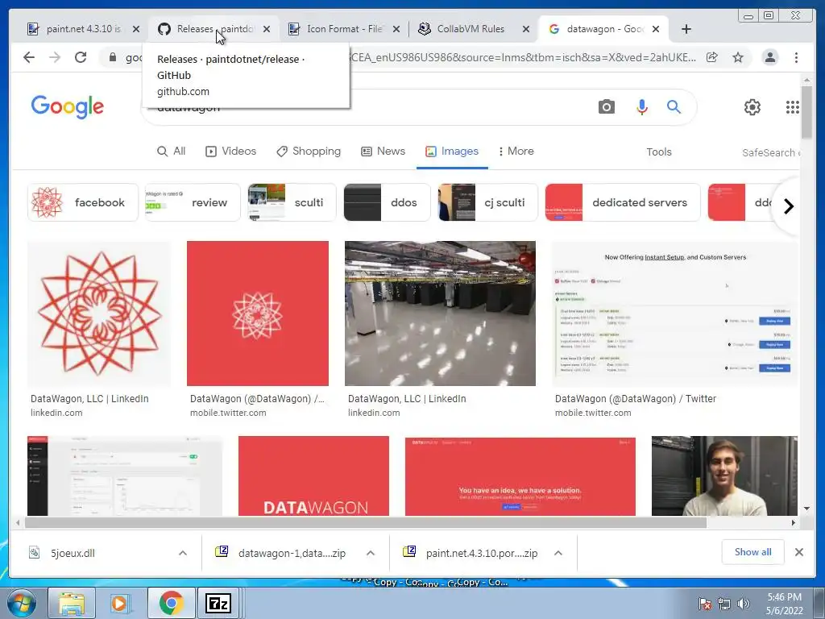Open the Chrome three-dot menu

796,57
